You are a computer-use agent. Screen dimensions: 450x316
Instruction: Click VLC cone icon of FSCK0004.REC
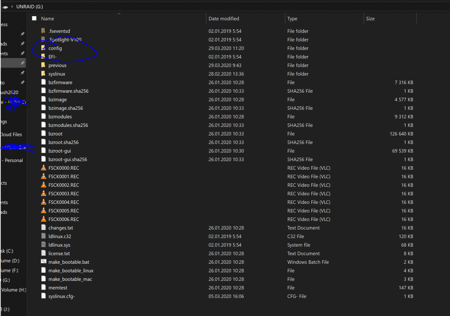[x=43, y=202]
